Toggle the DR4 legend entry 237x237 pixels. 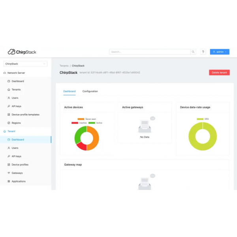[203, 119]
